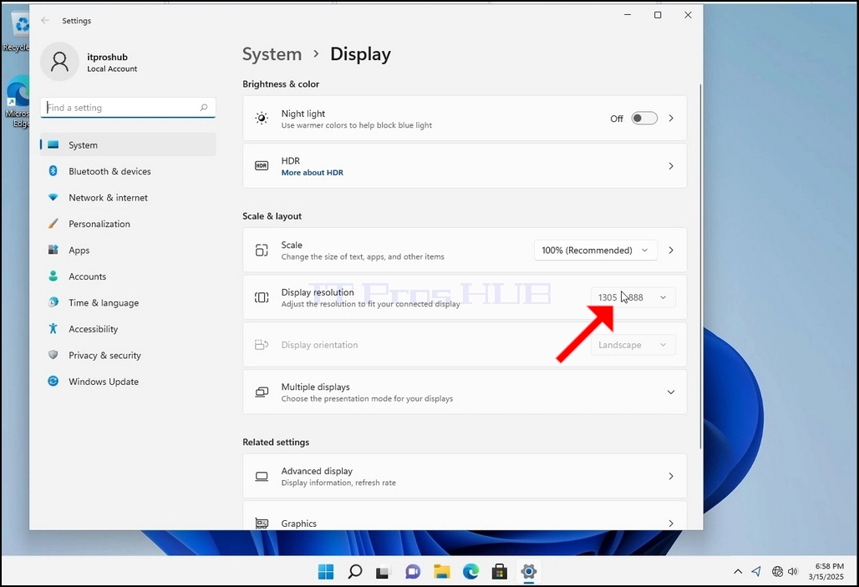Expand the Multiple displays section

tap(465, 392)
